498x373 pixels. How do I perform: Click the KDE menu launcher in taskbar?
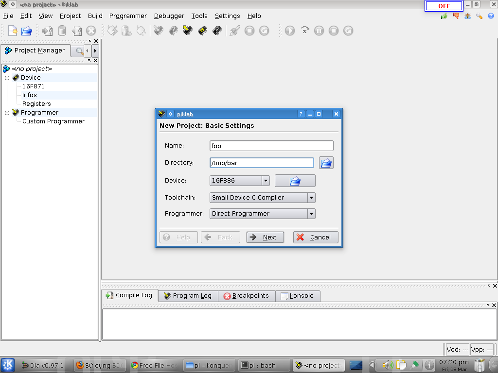[8, 365]
